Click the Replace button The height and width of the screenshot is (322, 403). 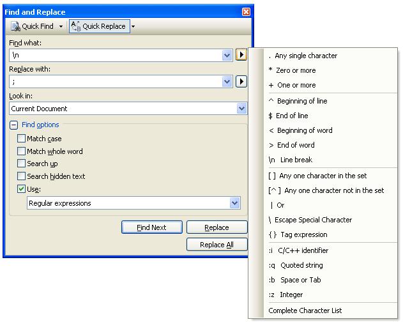pos(217,227)
